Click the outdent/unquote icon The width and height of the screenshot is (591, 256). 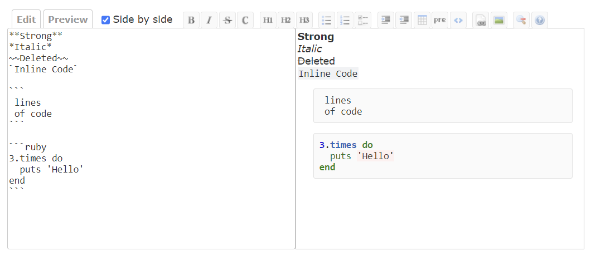404,20
